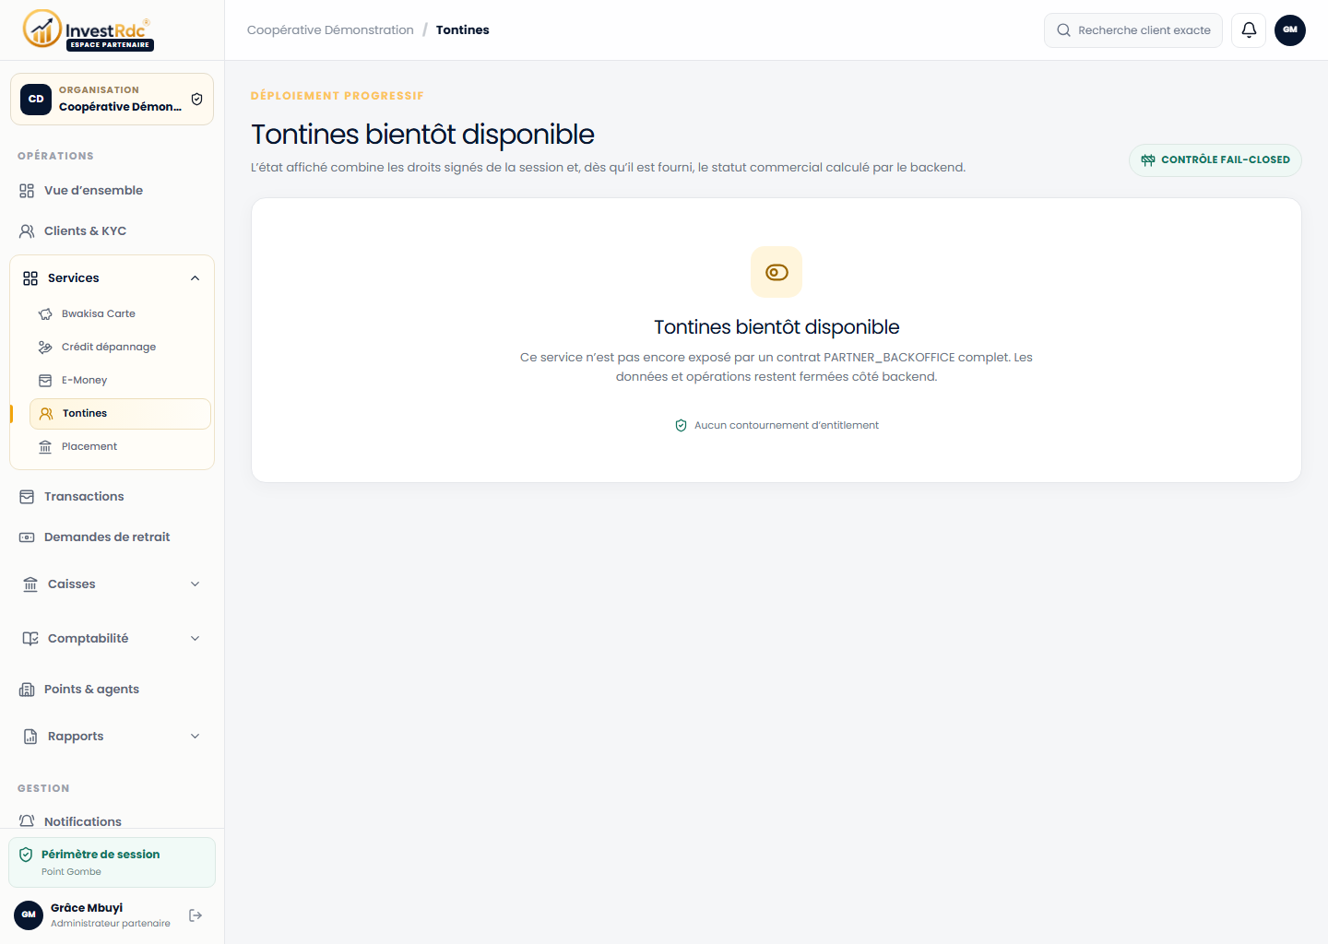Screen dimensions: 1328x944
Task: Click the Bwakisa Carte piggy bank icon
Action: 45,314
